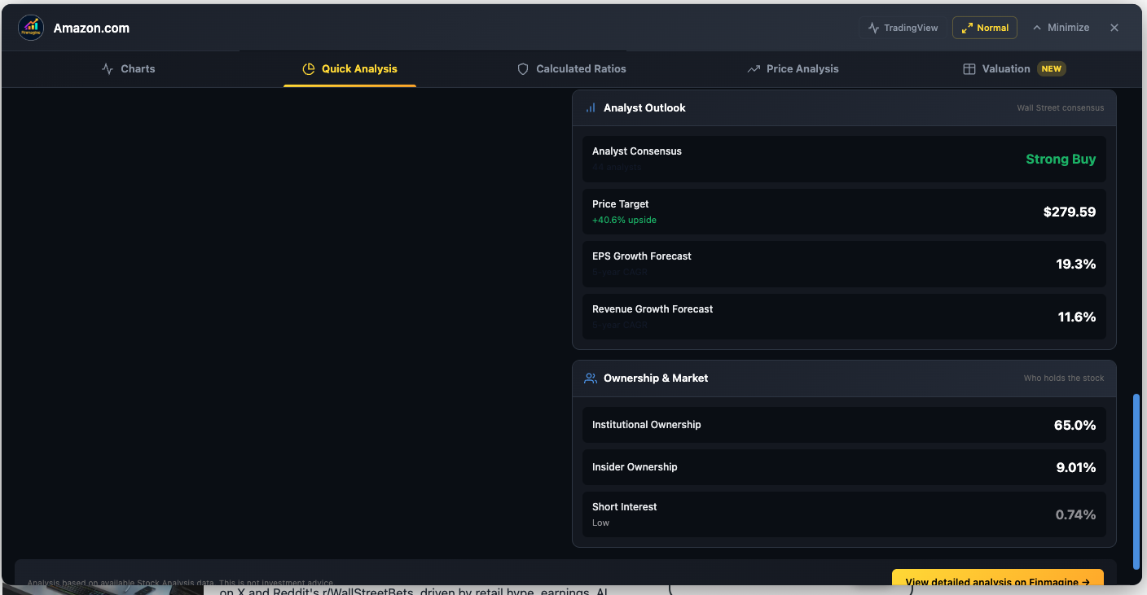Select the Short Interest row
This screenshot has width=1147, height=595.
pyautogui.click(x=844, y=514)
